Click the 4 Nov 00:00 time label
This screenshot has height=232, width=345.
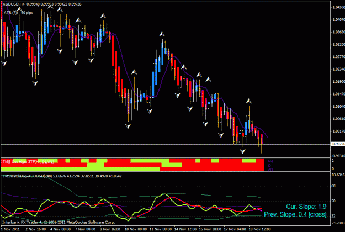click(60, 229)
